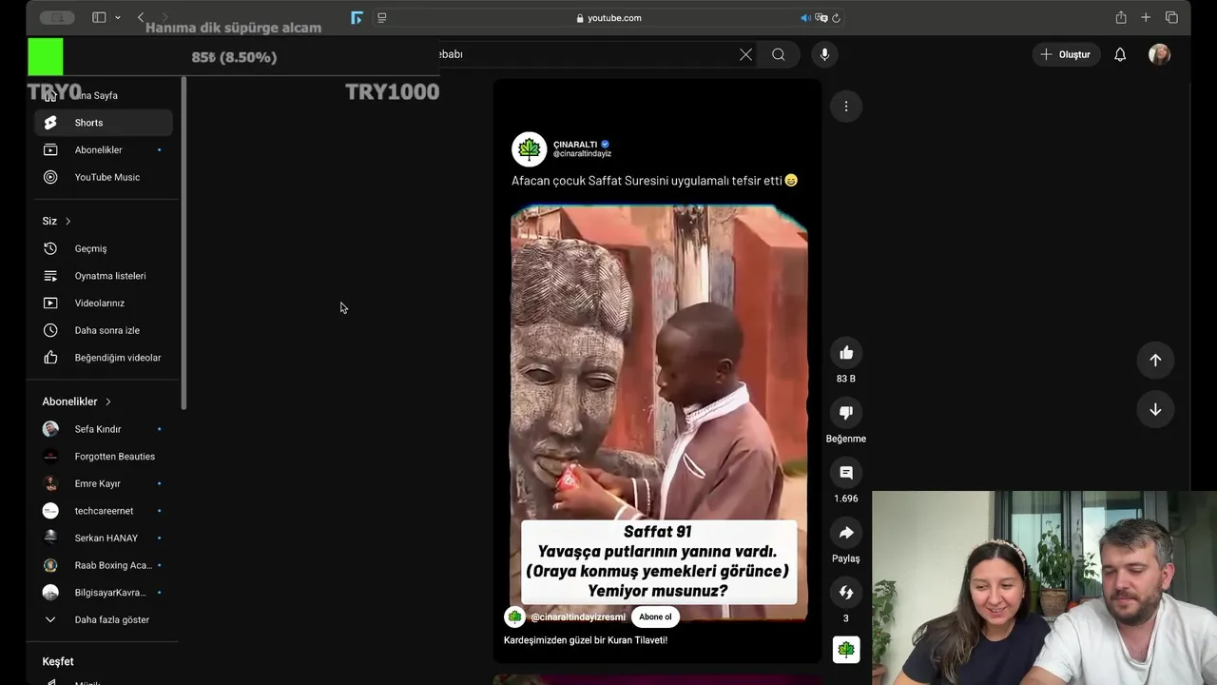Reload the page in Safari

point(836,17)
